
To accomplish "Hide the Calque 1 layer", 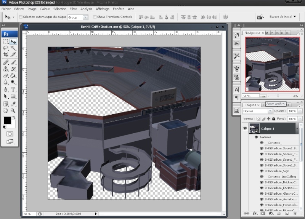I will click(245, 128).
